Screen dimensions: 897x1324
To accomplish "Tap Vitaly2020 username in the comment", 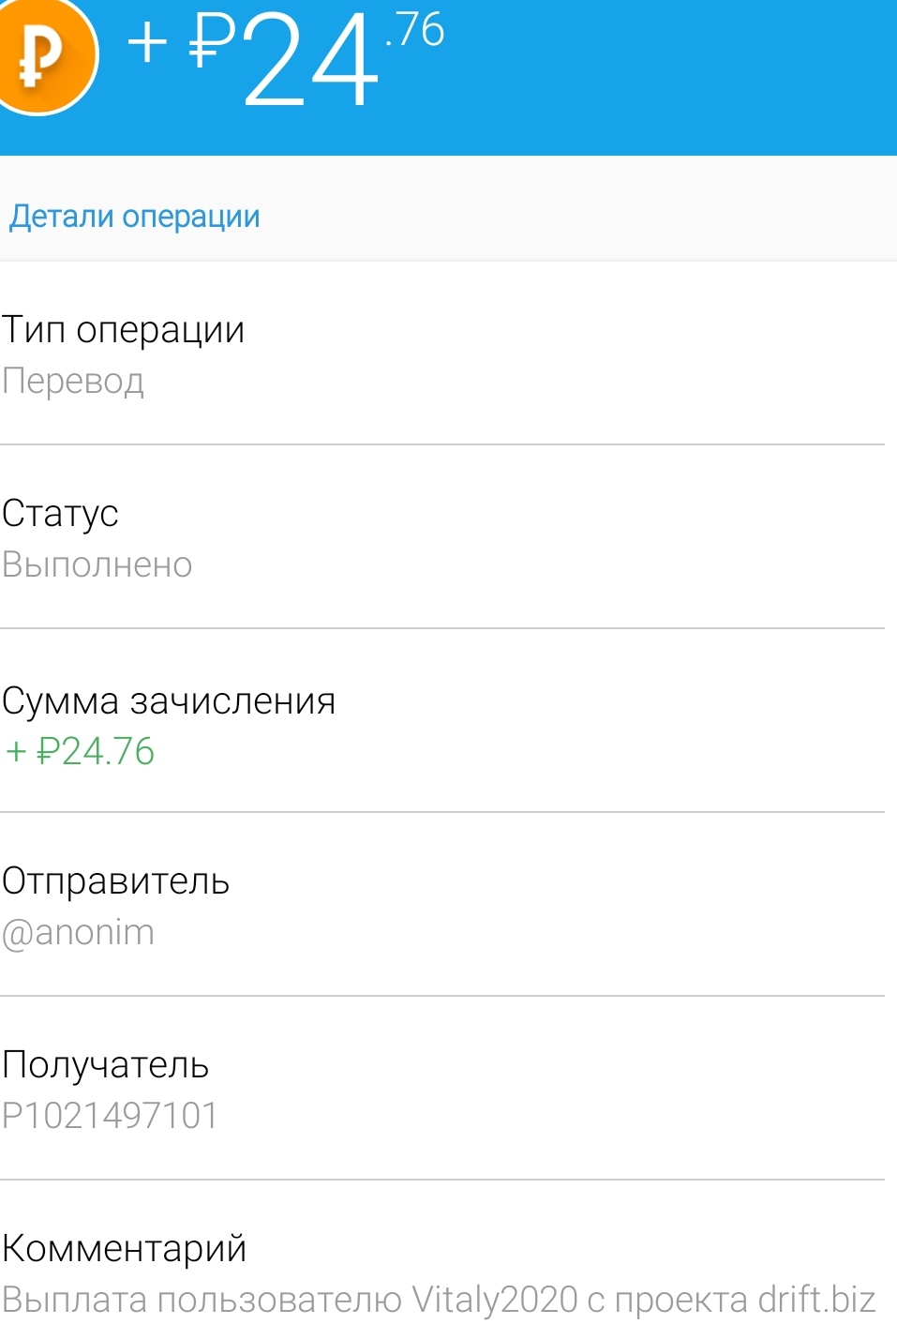I will click(x=494, y=1301).
